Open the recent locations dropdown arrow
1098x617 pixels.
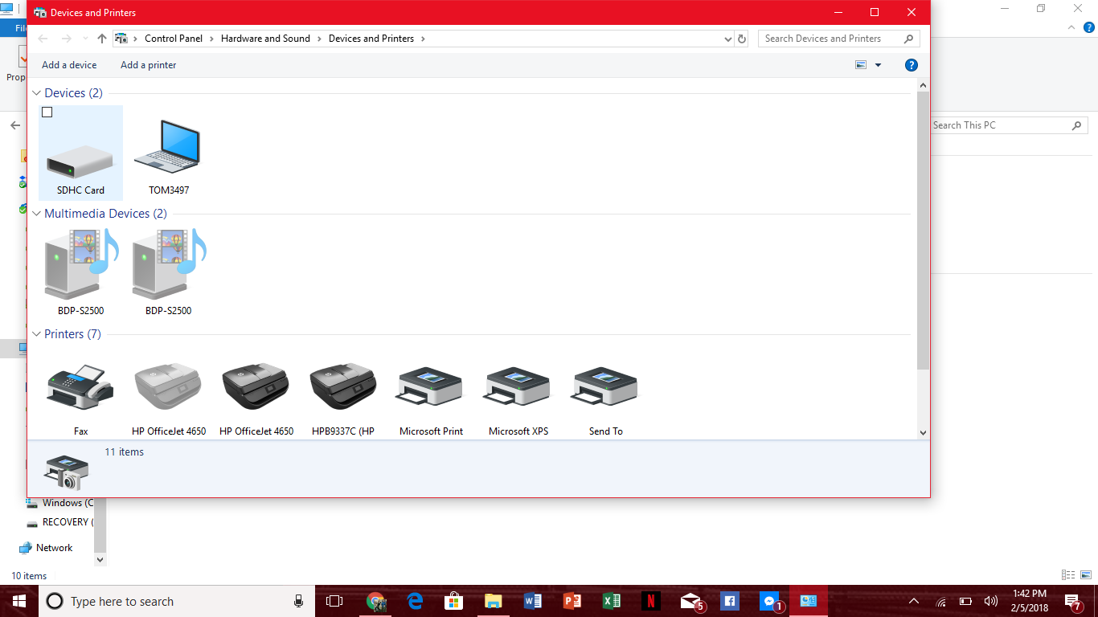[85, 39]
